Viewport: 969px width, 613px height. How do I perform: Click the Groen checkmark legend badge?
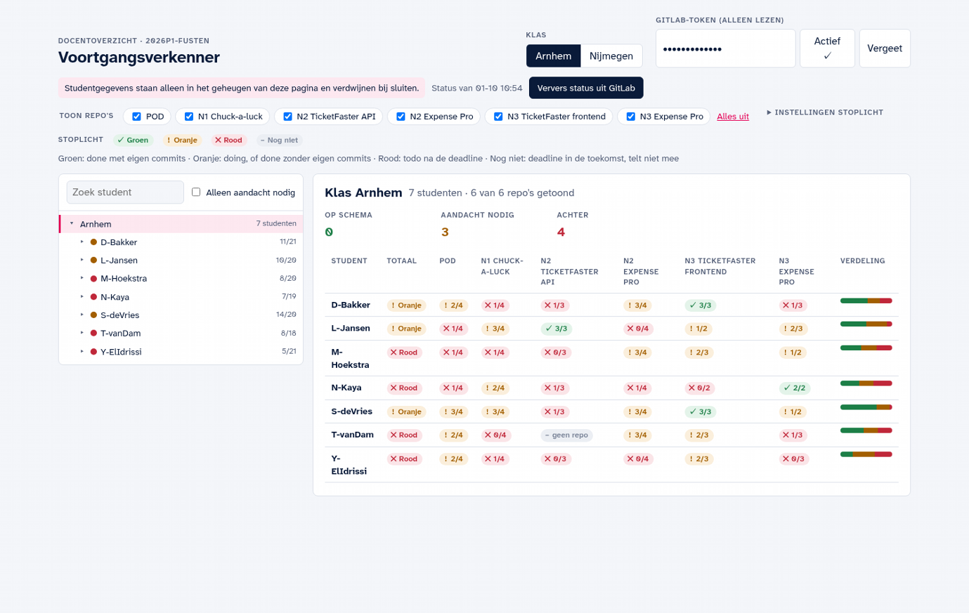133,140
